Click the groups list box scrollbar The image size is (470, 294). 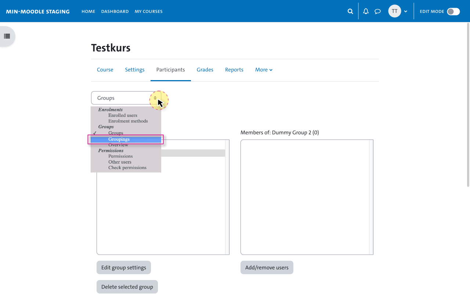click(x=227, y=197)
